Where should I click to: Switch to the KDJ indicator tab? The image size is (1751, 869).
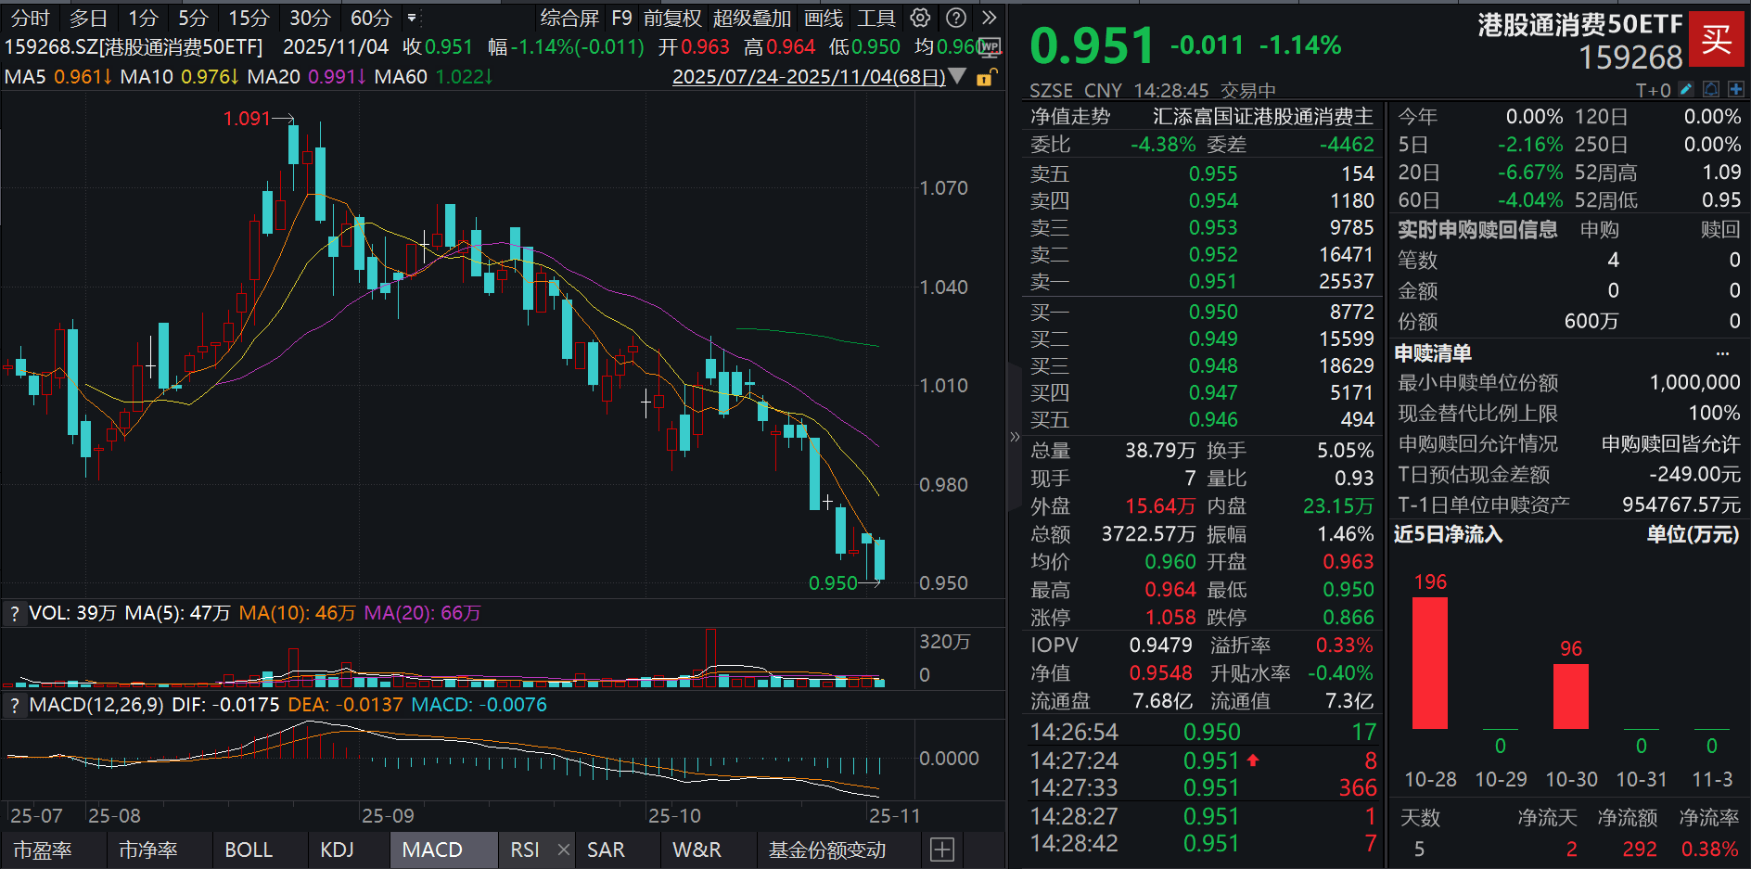coord(338,849)
